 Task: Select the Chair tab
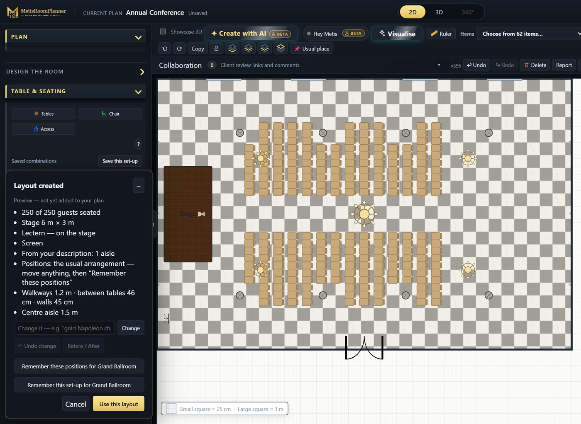110,114
